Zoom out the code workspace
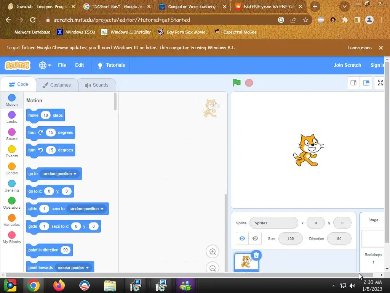This screenshot has width=390, height=293. point(213,267)
